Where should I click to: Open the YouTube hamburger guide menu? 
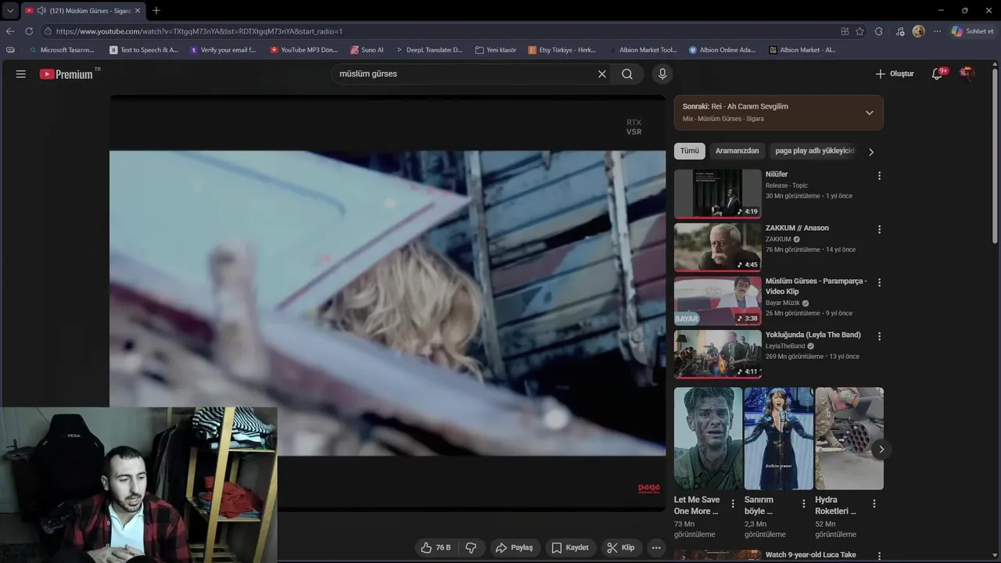[21, 74]
